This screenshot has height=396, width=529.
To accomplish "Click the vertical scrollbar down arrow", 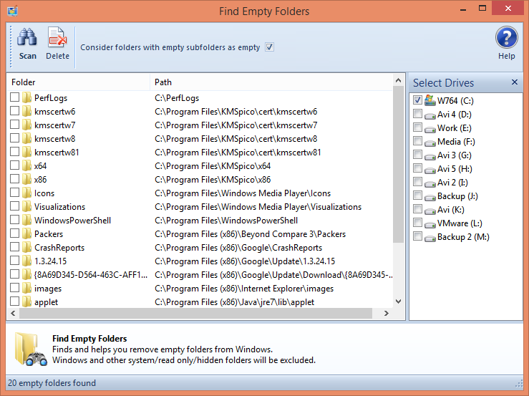I will coord(399,301).
